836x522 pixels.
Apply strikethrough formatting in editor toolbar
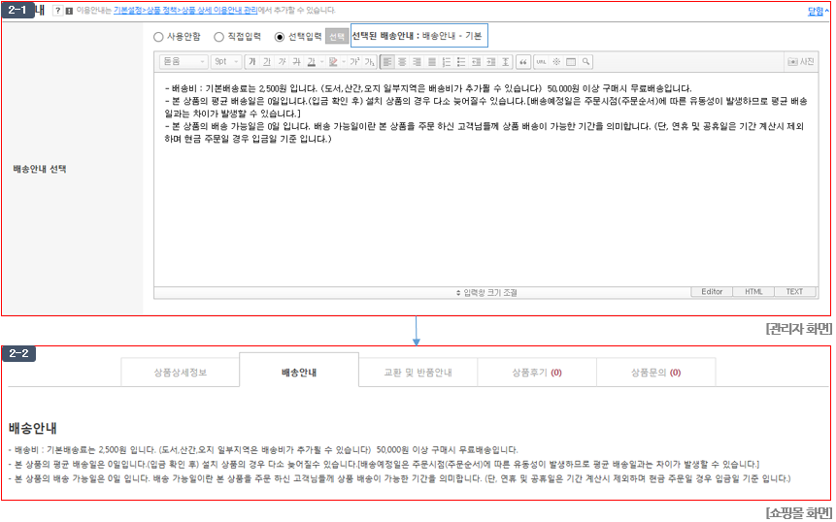pyautogui.click(x=296, y=62)
